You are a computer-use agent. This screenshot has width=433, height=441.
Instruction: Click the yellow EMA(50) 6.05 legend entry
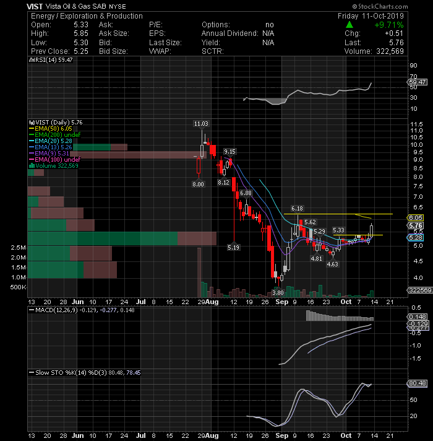point(51,129)
